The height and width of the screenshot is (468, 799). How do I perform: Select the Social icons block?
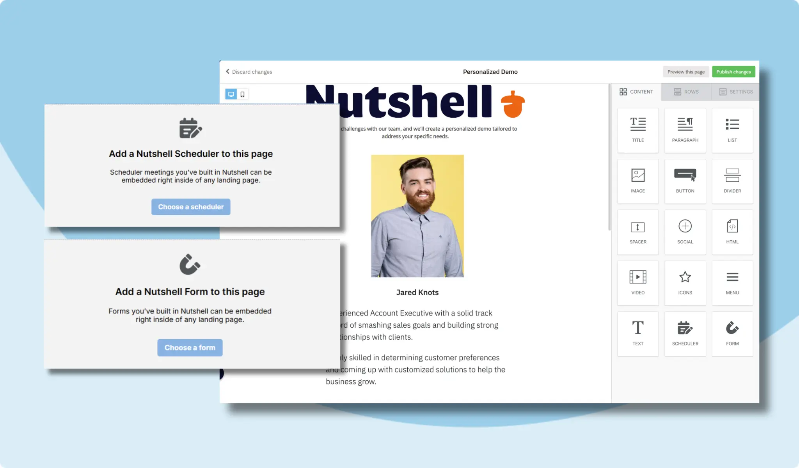pos(685,232)
